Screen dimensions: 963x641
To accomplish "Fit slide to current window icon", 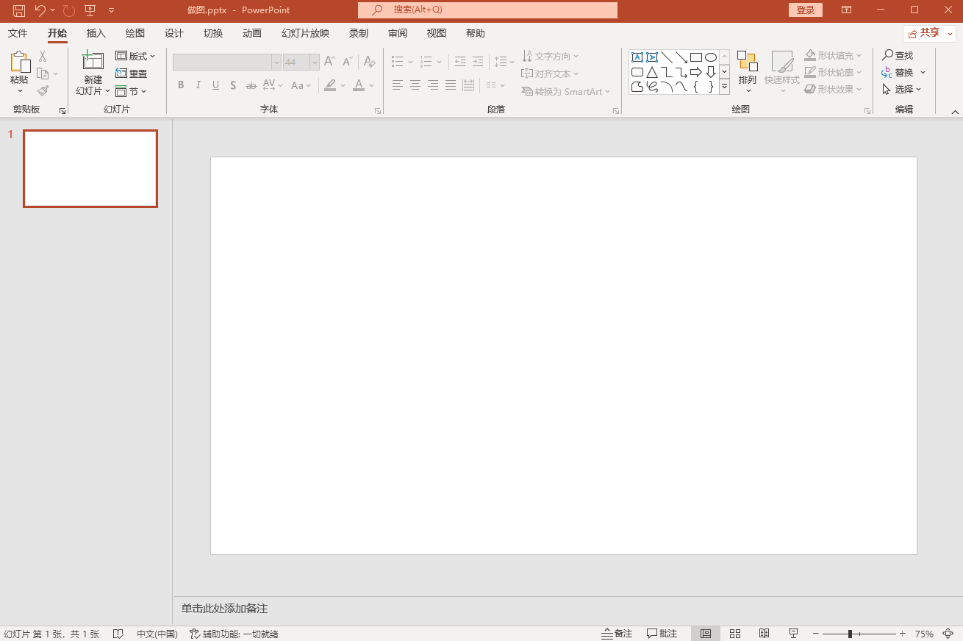I will 948,634.
